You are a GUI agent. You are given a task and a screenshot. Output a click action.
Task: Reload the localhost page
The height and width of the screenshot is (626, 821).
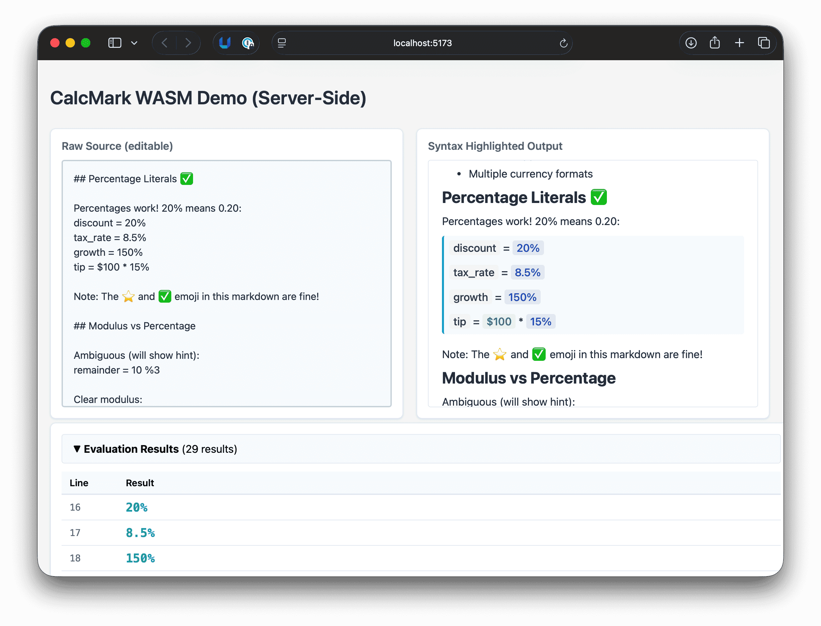point(563,43)
